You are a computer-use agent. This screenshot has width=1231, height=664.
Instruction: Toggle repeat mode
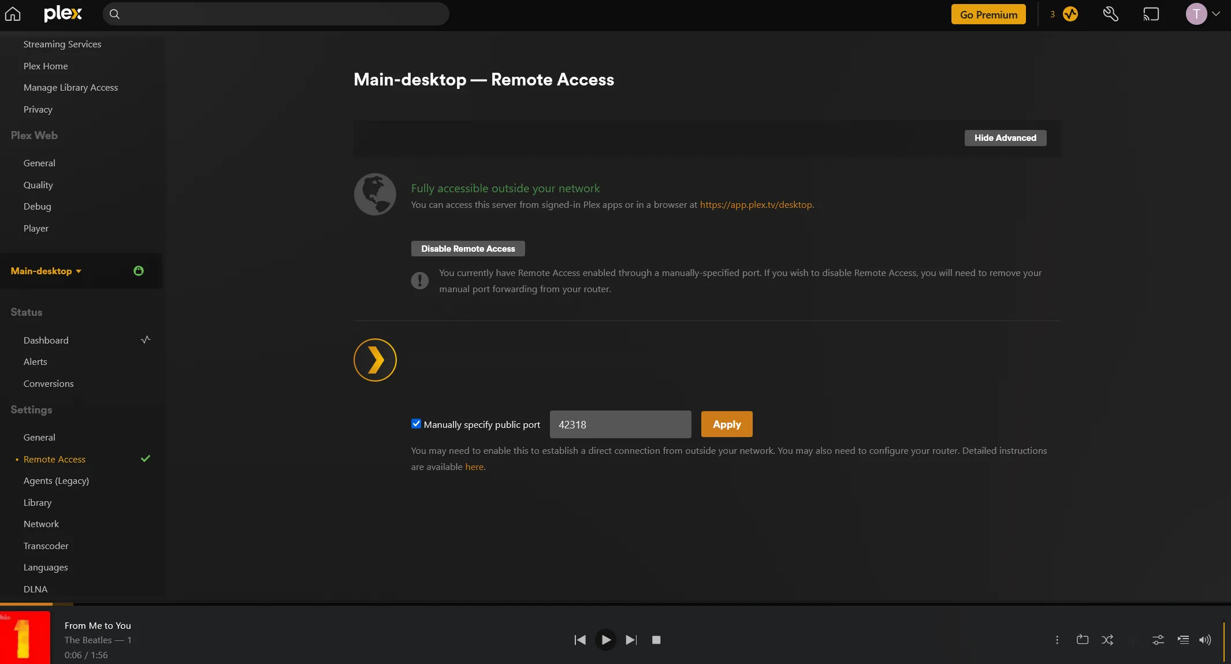[x=1083, y=640]
